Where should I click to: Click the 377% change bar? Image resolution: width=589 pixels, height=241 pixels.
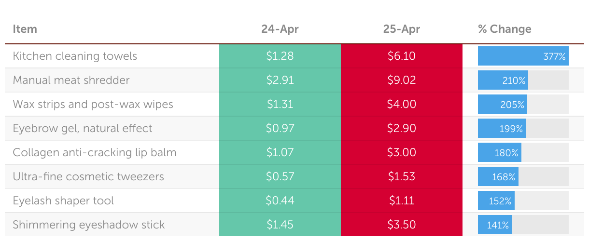pos(523,56)
